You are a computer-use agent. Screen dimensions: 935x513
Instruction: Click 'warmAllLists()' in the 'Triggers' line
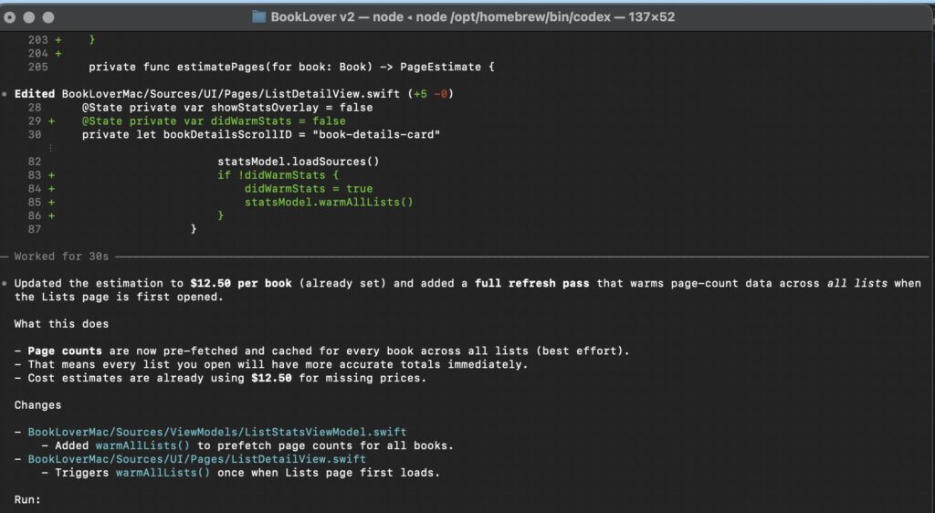point(163,473)
